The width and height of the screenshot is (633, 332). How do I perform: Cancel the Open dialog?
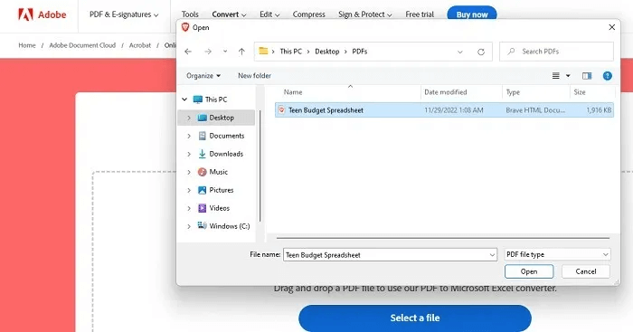tap(586, 271)
